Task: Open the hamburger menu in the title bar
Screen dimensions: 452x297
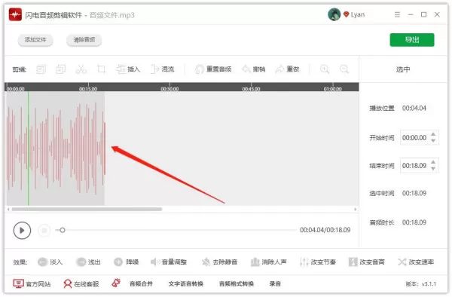Action: [x=397, y=14]
